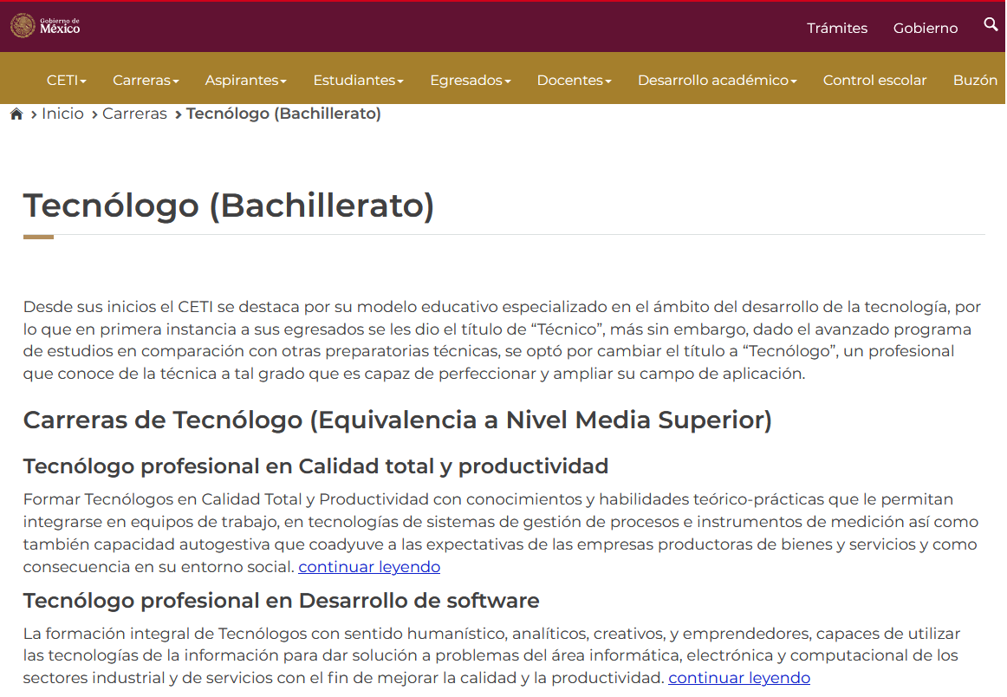1007x697 pixels.
Task: Click breadcrumb text 'Tecnólogo (Bachillerato)'
Action: 283,114
